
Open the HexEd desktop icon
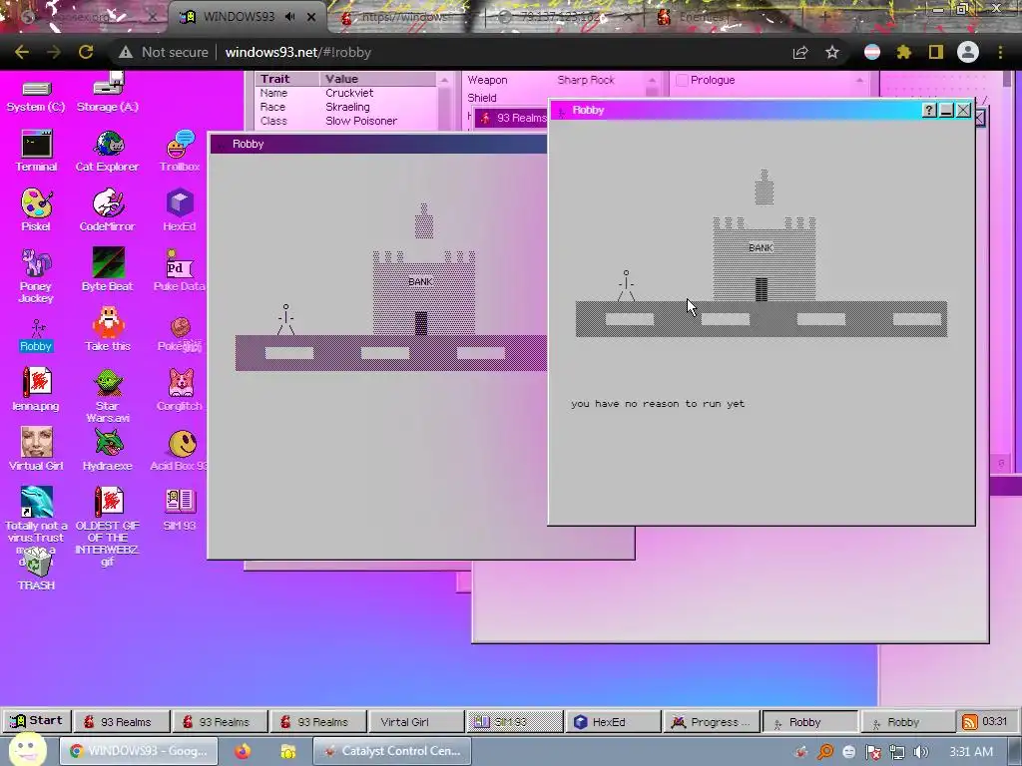point(180,210)
